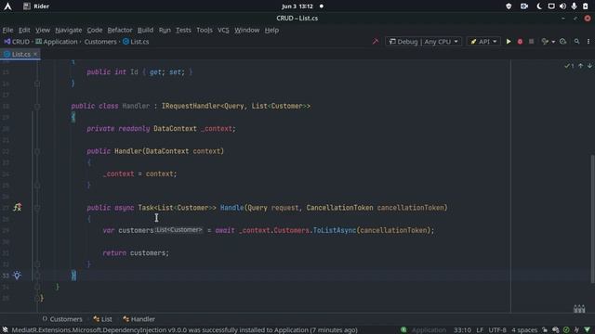
Task: Click Customers namespace in bottom breadcrumb
Action: 62,319
